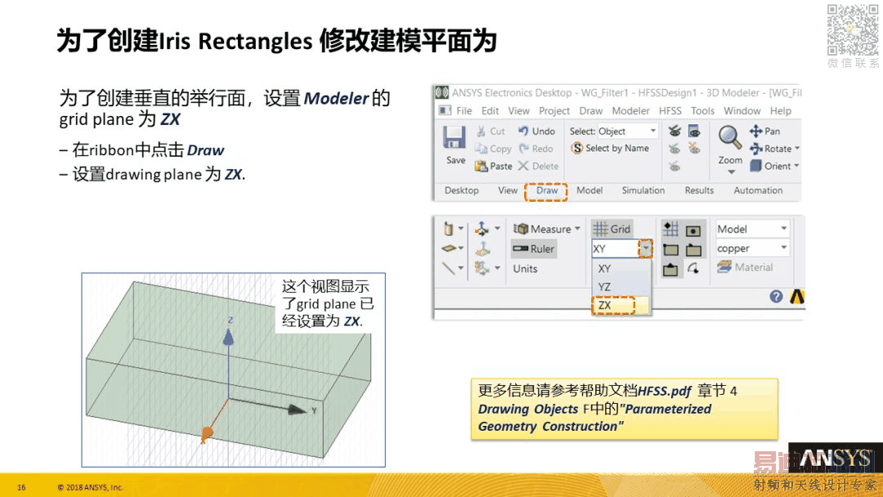Toggle the Grid display button
This screenshot has width=883, height=497.
pyautogui.click(x=612, y=229)
